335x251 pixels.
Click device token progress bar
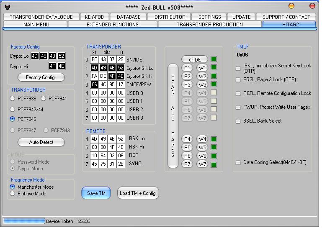(x=24, y=221)
